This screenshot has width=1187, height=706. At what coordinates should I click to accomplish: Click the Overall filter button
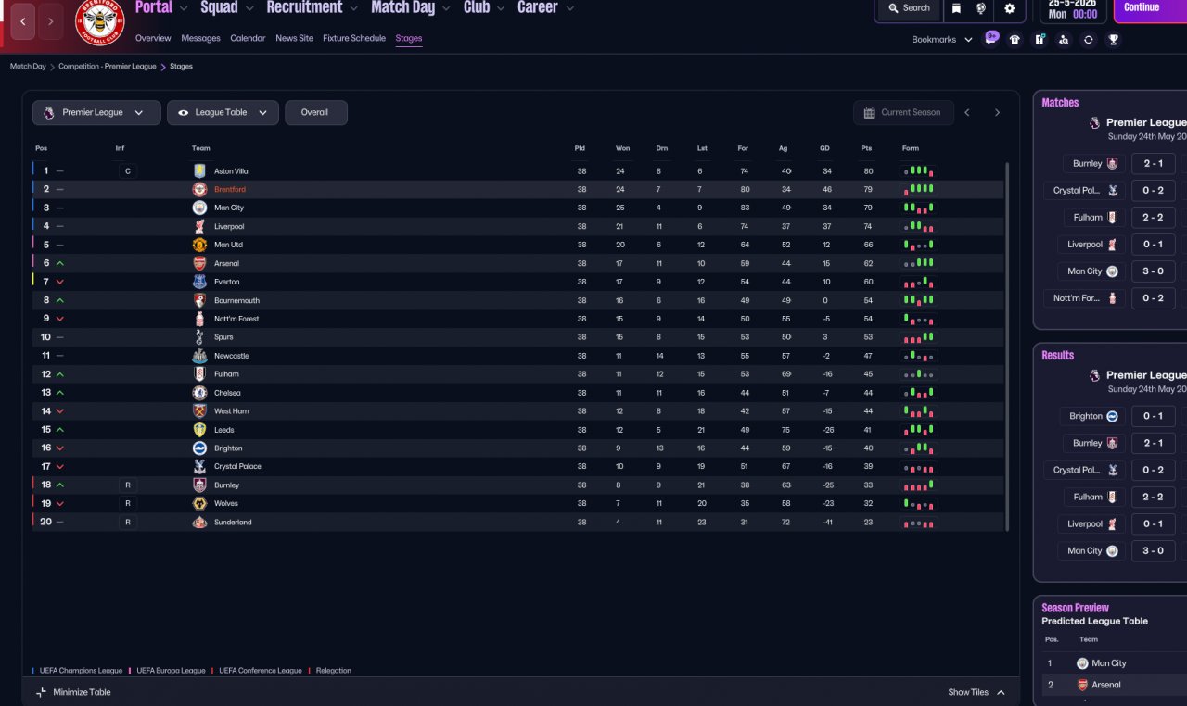pos(315,112)
